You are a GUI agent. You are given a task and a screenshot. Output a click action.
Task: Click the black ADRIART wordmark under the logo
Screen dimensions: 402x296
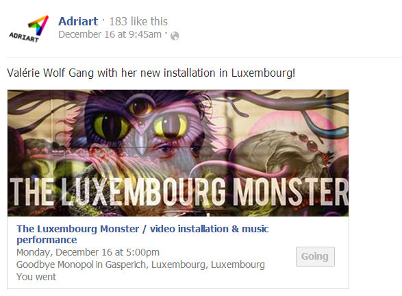(24, 37)
